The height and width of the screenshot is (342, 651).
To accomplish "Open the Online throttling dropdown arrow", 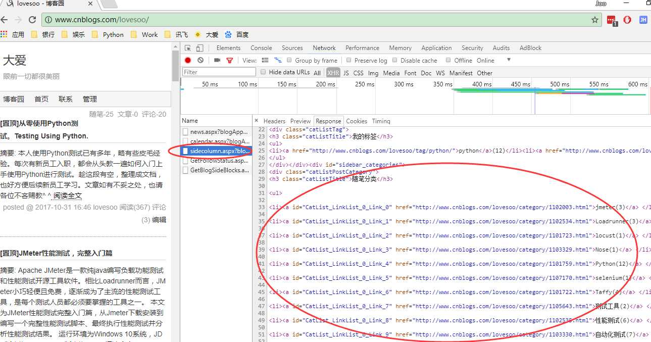I will click(509, 60).
